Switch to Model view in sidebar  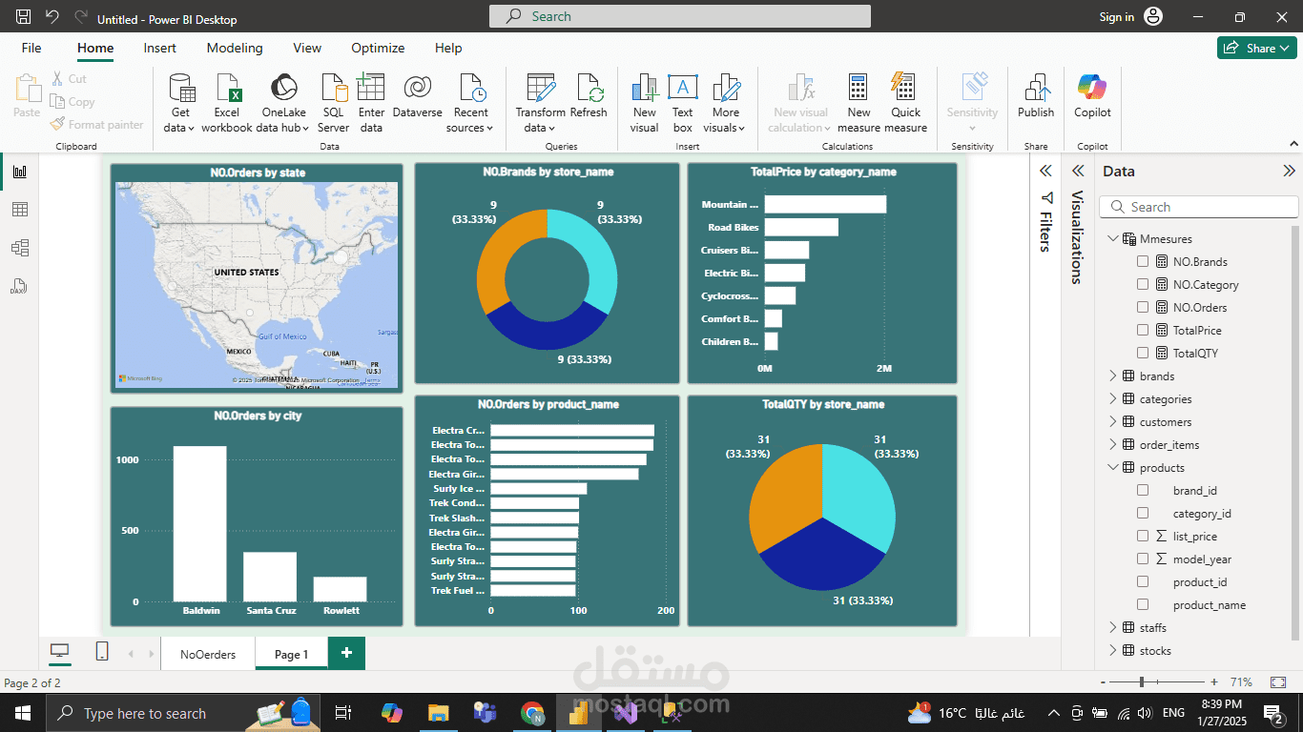20,248
